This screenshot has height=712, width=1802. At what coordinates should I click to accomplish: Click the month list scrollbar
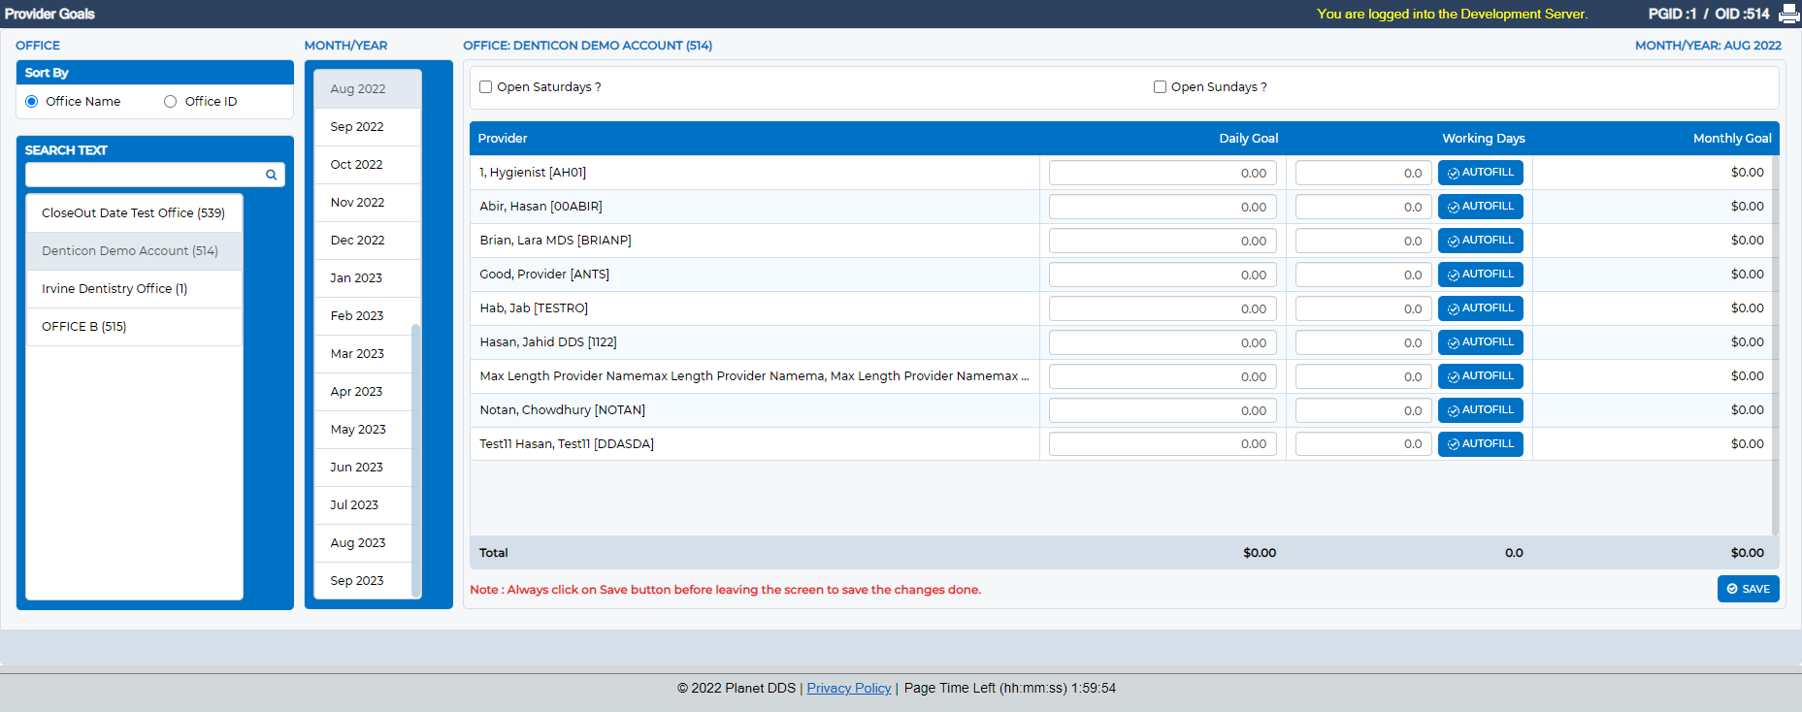pyautogui.click(x=416, y=460)
